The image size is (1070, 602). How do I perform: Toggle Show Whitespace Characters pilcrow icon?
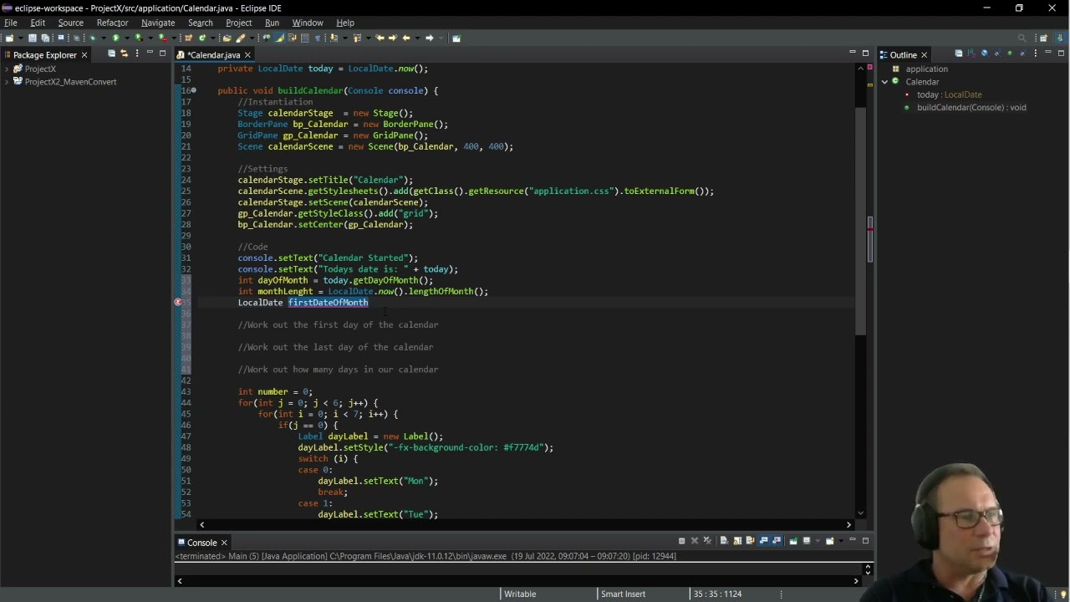pos(318,38)
